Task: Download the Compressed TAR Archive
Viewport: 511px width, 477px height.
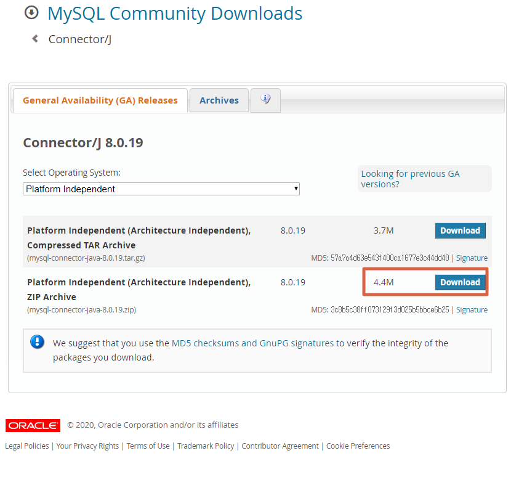Action: pyautogui.click(x=460, y=230)
